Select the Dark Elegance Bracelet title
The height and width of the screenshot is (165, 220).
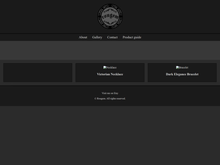(182, 74)
